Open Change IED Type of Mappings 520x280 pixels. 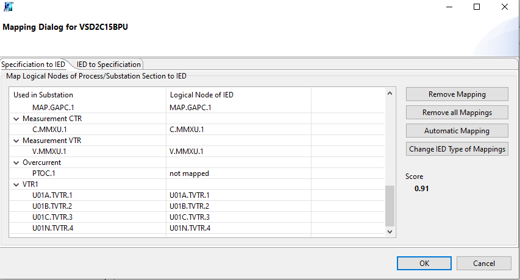pos(457,149)
